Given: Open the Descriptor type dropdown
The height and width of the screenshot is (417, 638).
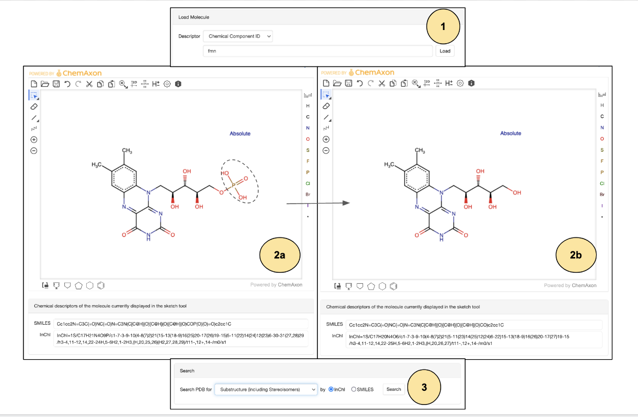Looking at the screenshot, I should tap(238, 37).
